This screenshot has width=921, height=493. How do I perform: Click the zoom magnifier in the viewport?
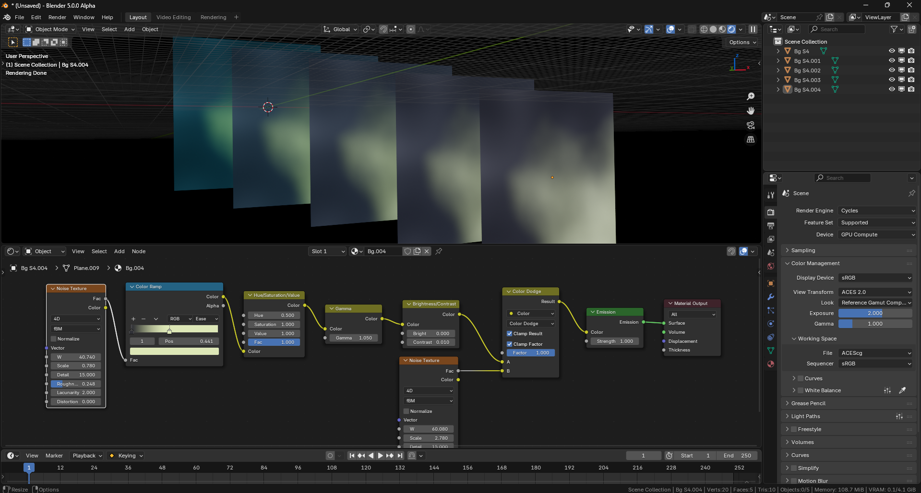click(751, 97)
